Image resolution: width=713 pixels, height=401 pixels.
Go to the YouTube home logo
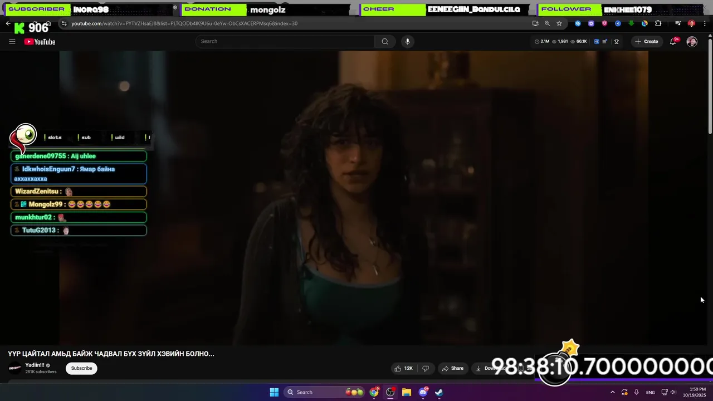tap(40, 42)
